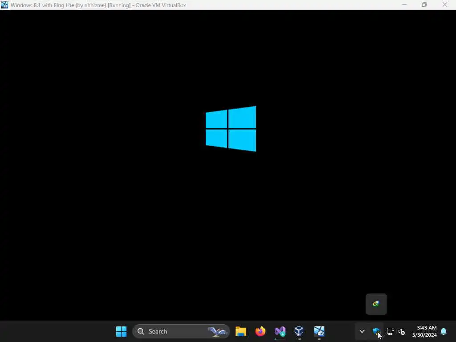The image size is (456, 342).
Task: Close the VirtualBox VM window
Action: click(445, 5)
